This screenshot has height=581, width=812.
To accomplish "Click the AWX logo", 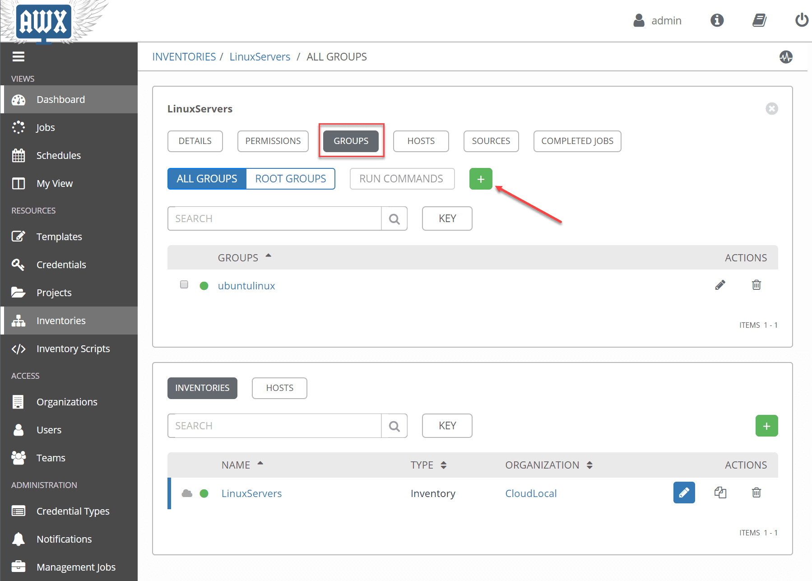I will [43, 22].
